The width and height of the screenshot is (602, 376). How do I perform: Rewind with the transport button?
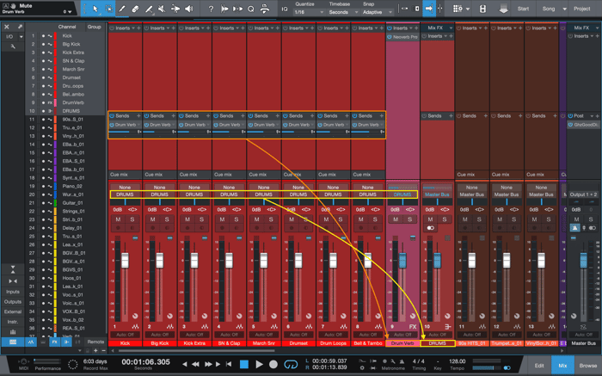(x=195, y=364)
